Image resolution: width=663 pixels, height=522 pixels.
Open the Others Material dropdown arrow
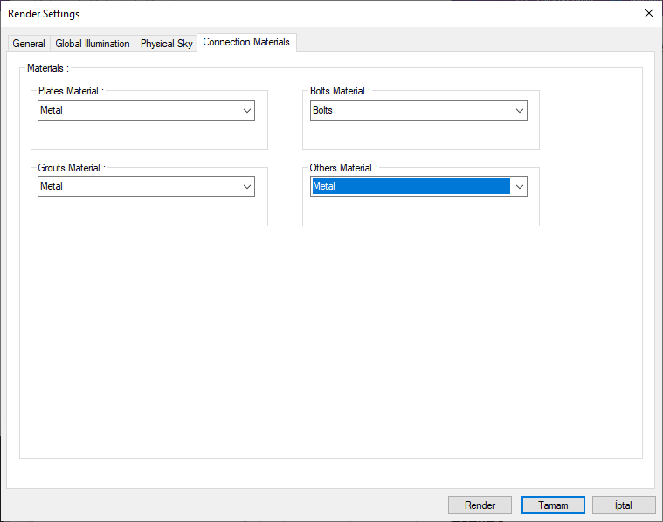point(520,186)
